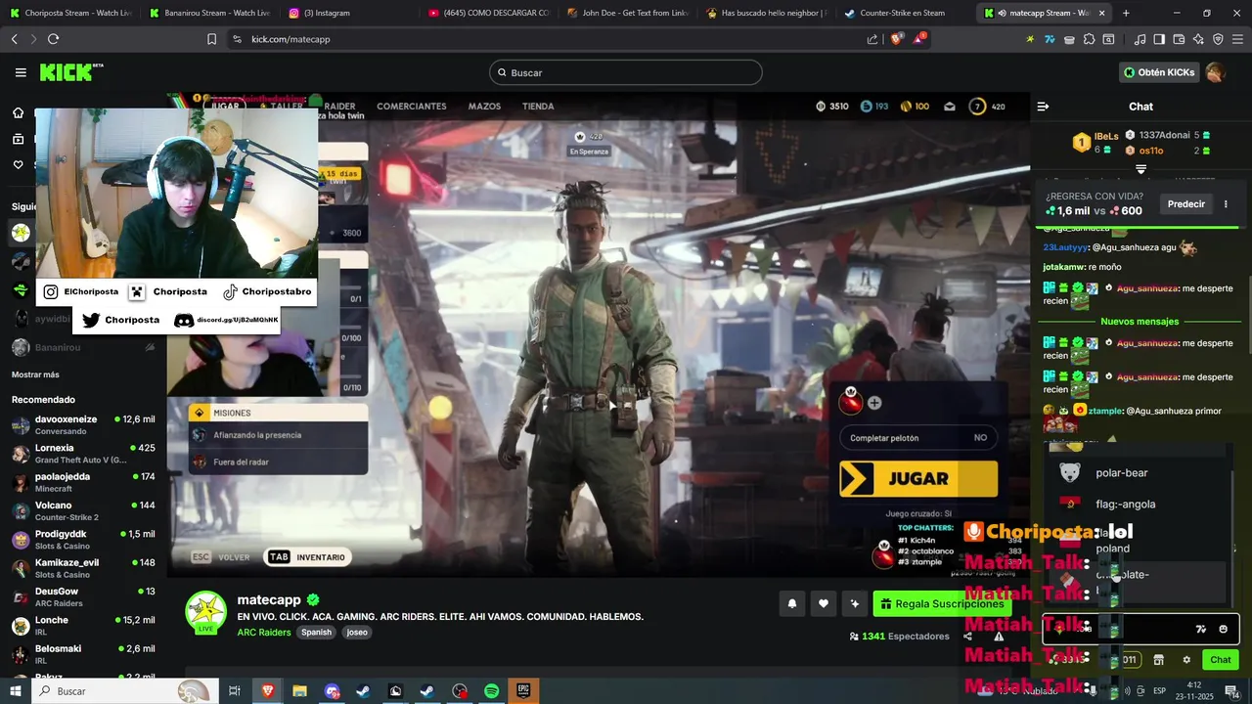The width and height of the screenshot is (1252, 704).
Task: Select the Spanish language tag
Action: coord(316,633)
